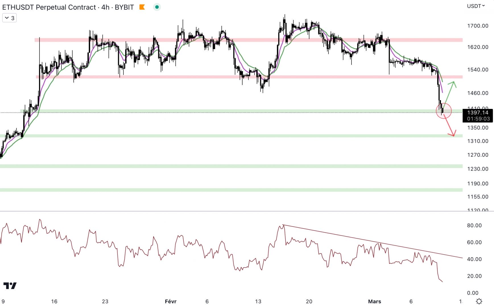494x307 pixels.
Task: Click the green data connection status dot
Action: click(157, 7)
